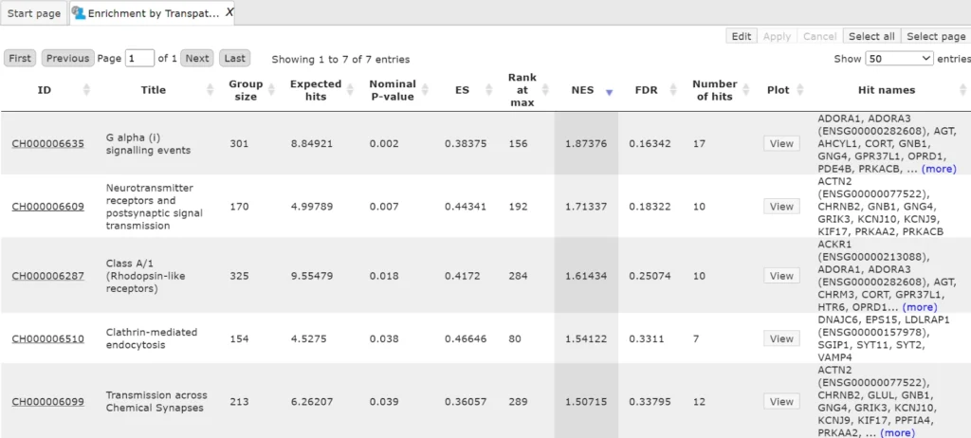
Task: Click the Edit button
Action: tap(742, 36)
